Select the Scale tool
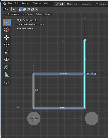 pos(7,52)
